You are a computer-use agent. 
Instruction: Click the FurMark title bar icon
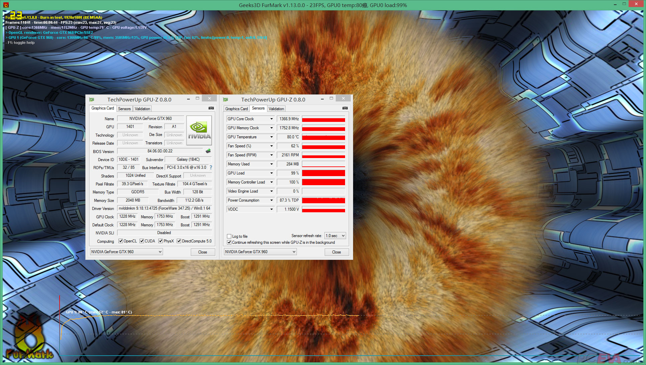pos(6,5)
